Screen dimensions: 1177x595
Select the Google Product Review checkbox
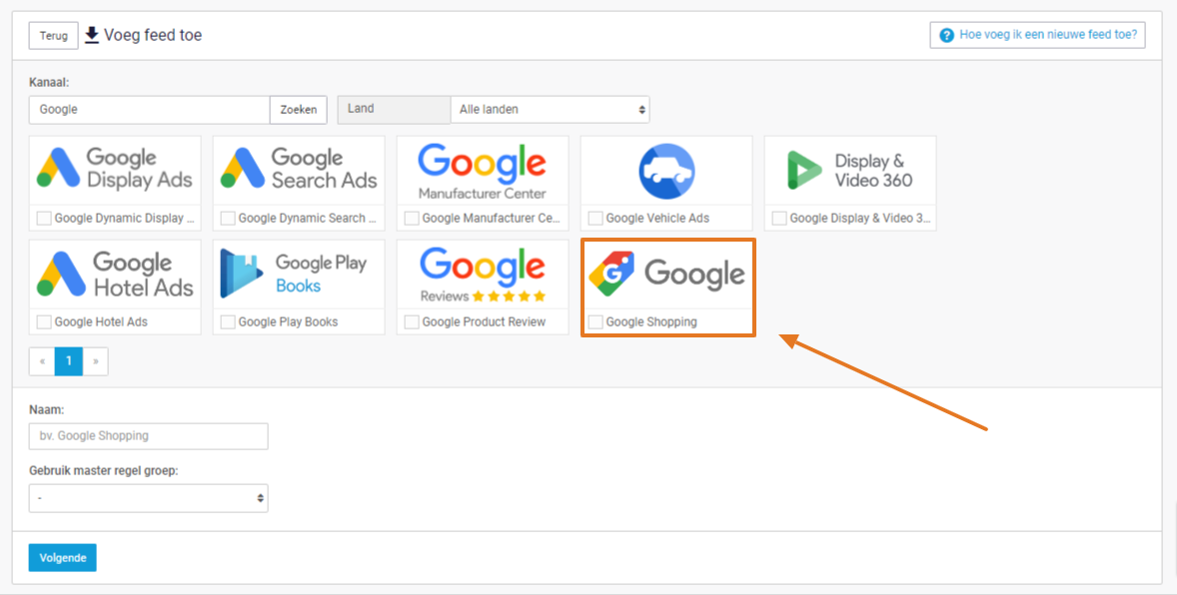[x=412, y=321]
